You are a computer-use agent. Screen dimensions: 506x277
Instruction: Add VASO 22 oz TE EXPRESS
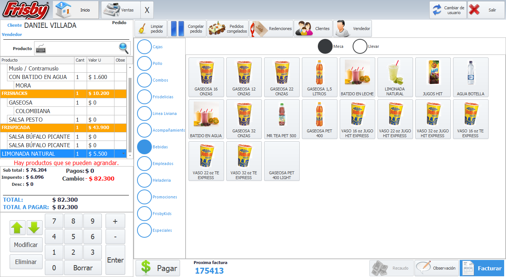tap(206, 161)
